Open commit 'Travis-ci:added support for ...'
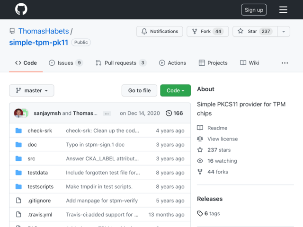 102,215
